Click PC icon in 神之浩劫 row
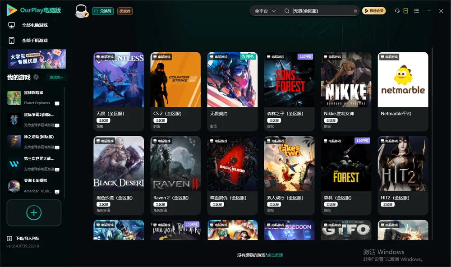This screenshot has height=267, width=451. click(57, 147)
